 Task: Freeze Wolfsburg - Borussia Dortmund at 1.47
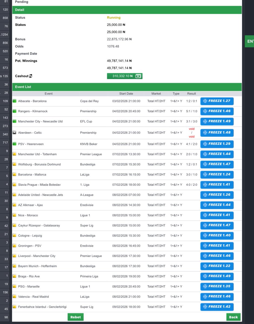(x=217, y=164)
